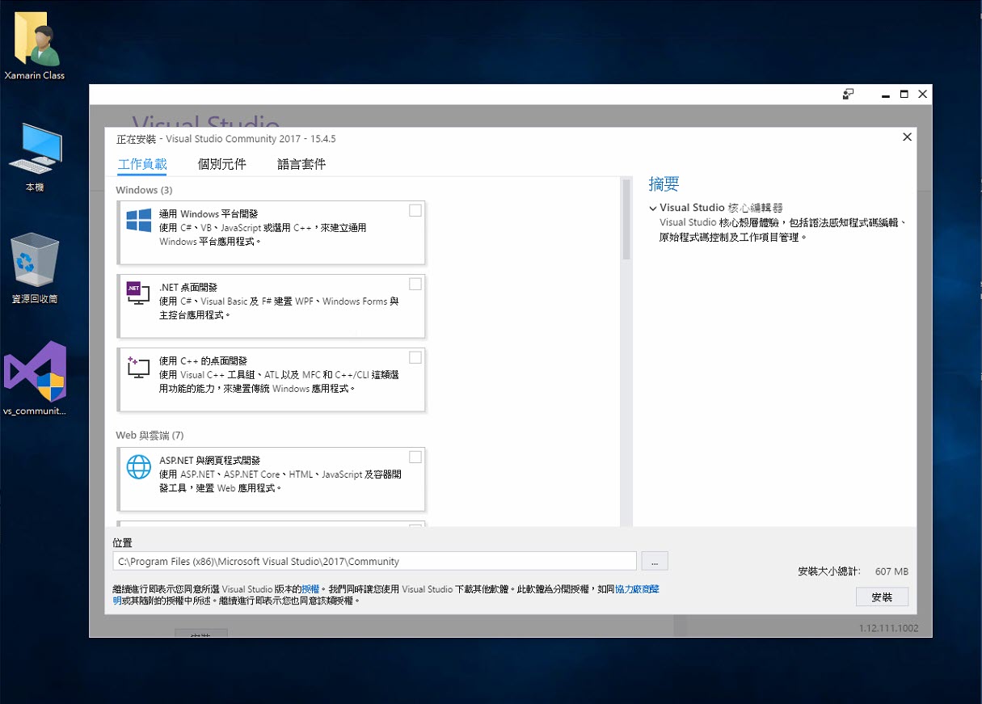The width and height of the screenshot is (982, 704).
Task: Select the 資源回收筒 recycle bin icon
Action: tap(35, 268)
